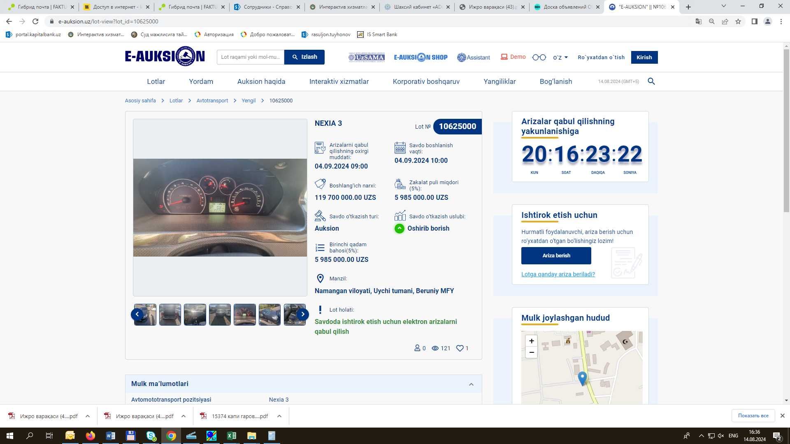Open the O'Z language dropdown

click(560, 57)
